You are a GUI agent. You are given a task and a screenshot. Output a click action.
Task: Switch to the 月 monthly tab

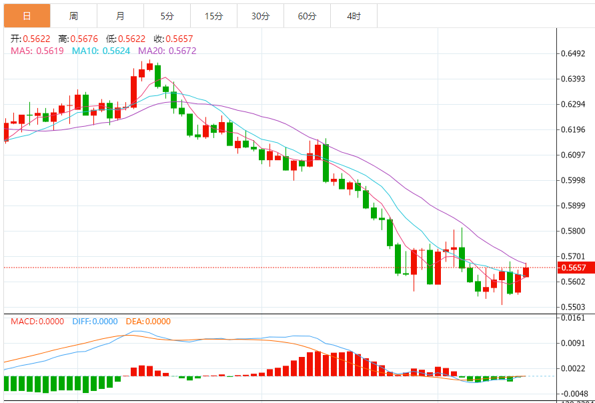(120, 16)
